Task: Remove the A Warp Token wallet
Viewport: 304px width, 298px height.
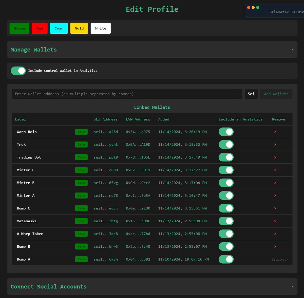Action: [275, 234]
